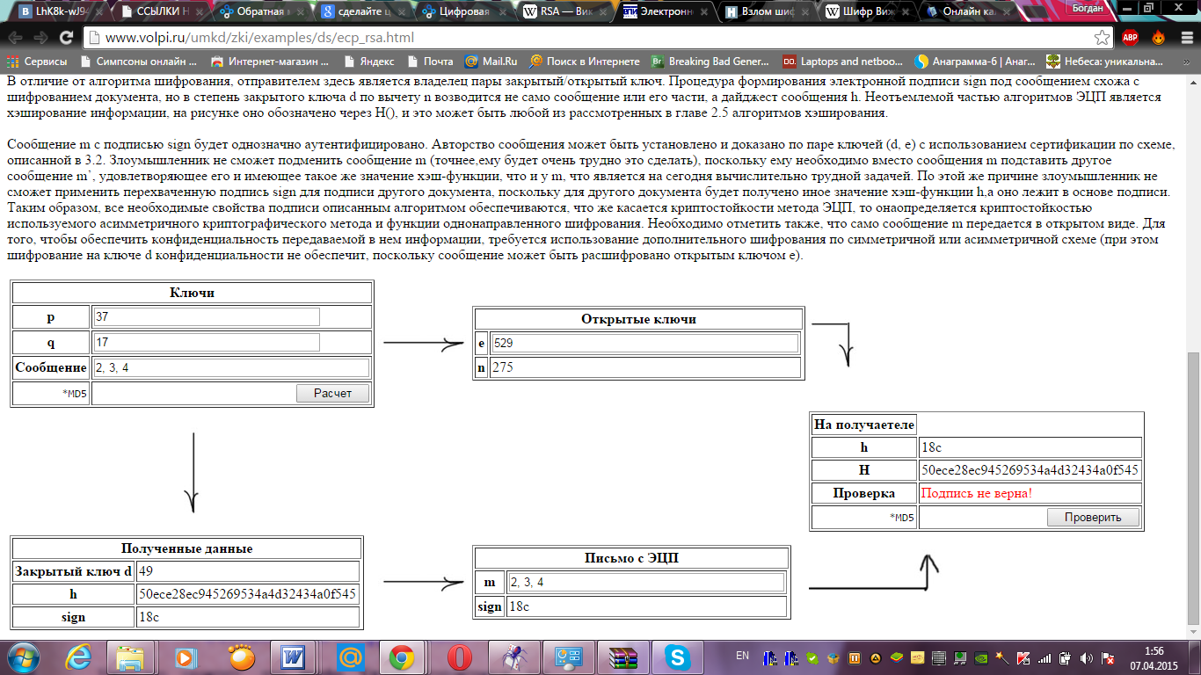Click the Chrome icon in the taskbar
The width and height of the screenshot is (1201, 675).
tap(403, 657)
